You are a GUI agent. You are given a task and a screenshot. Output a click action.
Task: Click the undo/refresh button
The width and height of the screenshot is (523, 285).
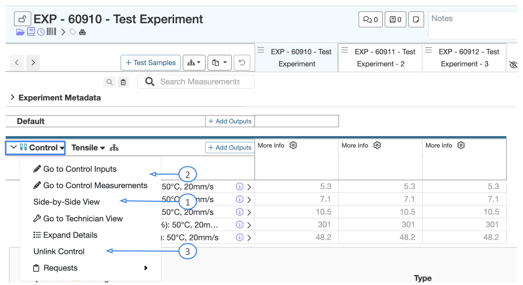(x=242, y=63)
